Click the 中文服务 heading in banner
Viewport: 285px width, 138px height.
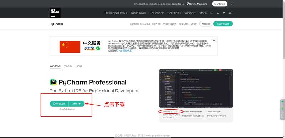tap(92, 43)
